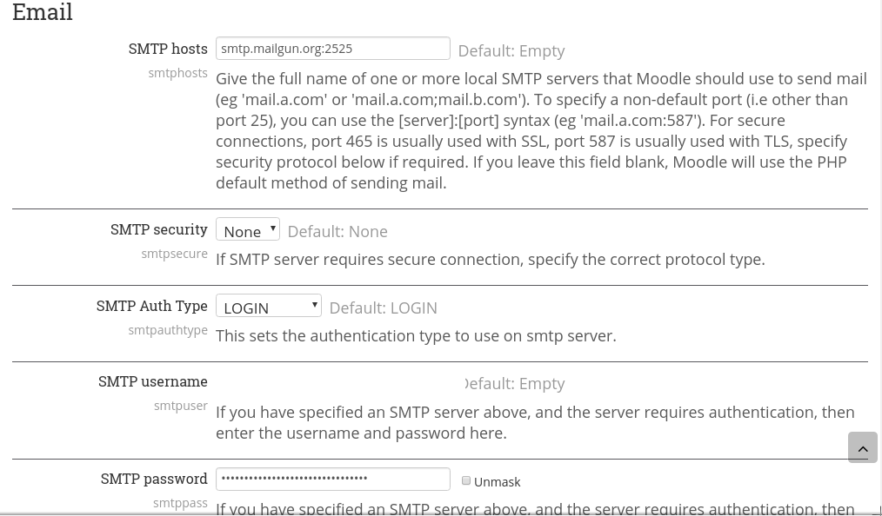Focus the SMTP hosts input field

click(x=332, y=49)
